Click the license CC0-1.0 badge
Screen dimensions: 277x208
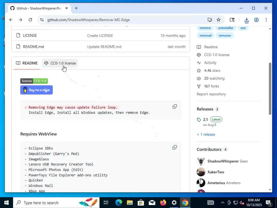(x=34, y=81)
